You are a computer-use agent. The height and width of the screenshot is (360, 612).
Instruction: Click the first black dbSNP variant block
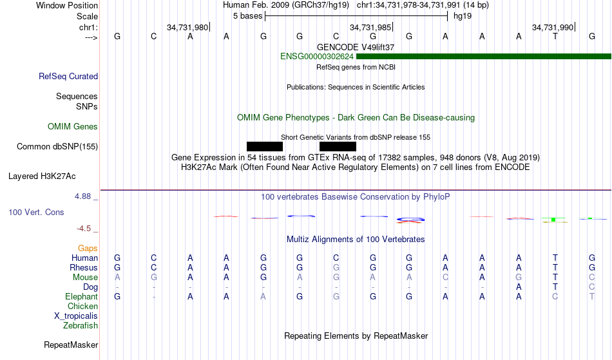265,147
